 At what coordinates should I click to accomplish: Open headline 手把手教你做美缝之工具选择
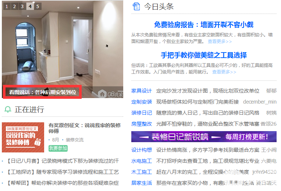(x=204, y=55)
